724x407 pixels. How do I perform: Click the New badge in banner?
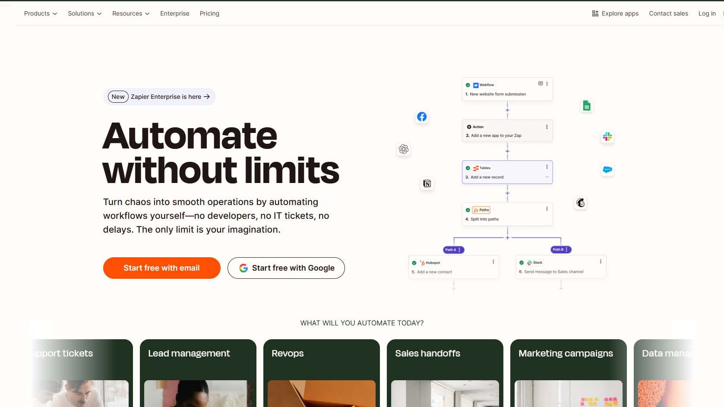(118, 97)
